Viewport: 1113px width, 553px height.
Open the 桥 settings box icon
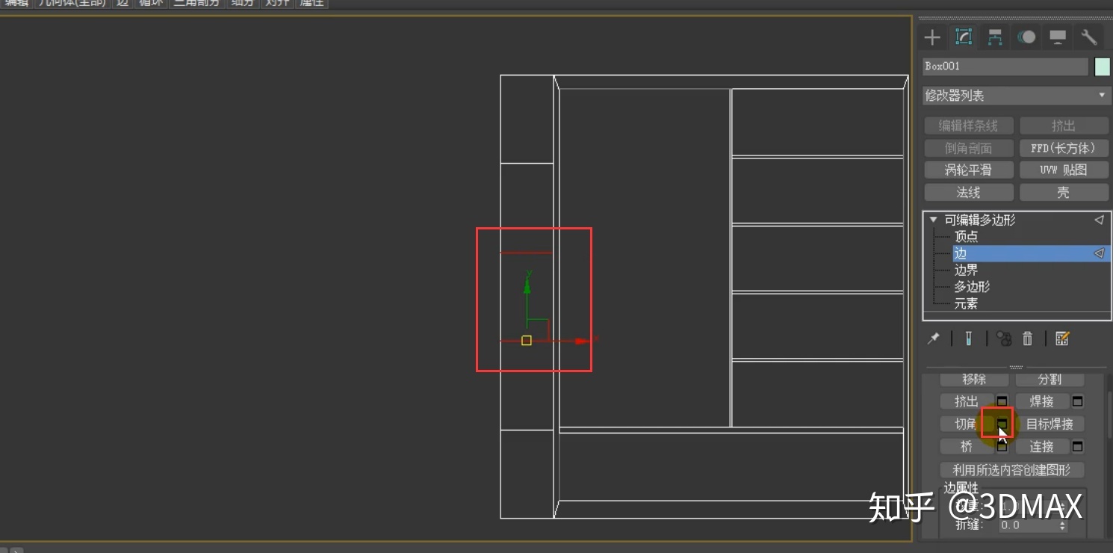coord(1002,446)
